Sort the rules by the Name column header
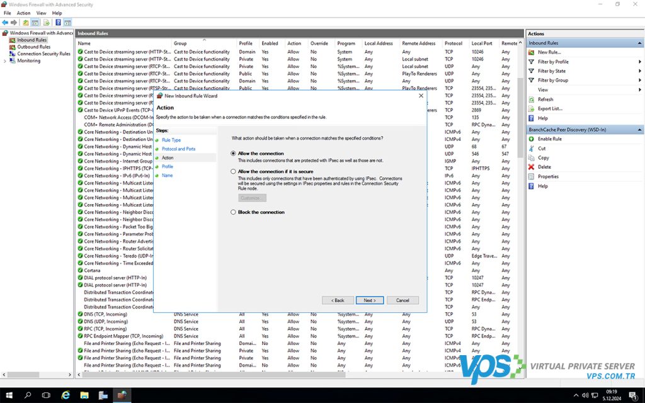This screenshot has width=645, height=403. click(x=123, y=43)
